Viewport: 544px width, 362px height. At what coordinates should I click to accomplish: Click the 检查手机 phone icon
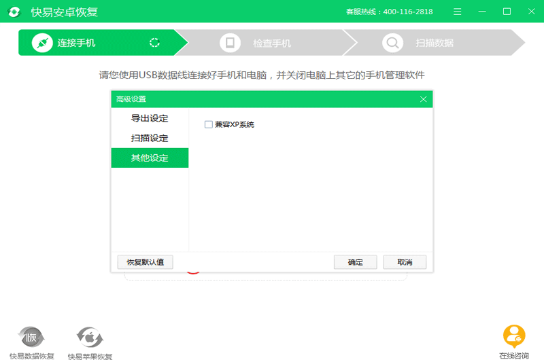[x=230, y=43]
